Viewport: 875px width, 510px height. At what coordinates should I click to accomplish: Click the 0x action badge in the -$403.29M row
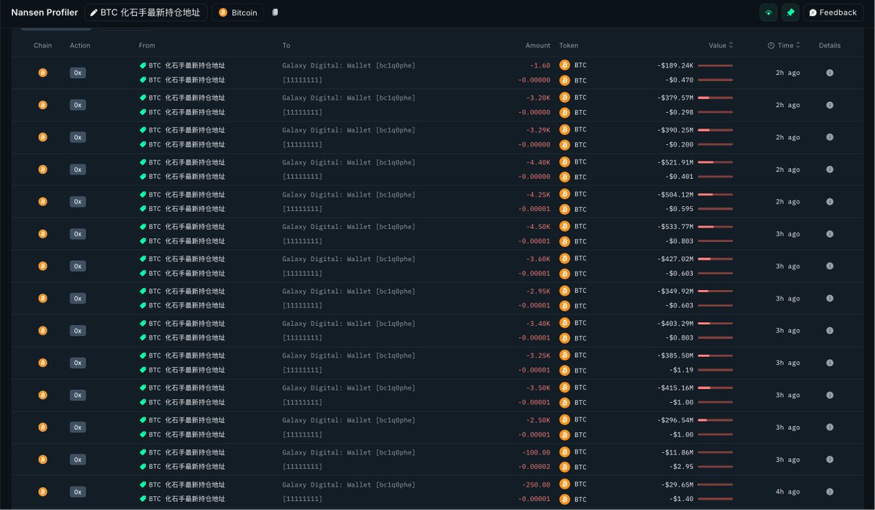tap(78, 331)
